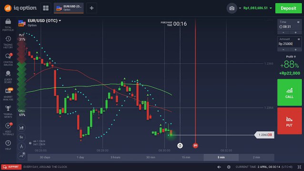Click the traders' sentiment PUT/CALL bar
Screen dimensions: 304x171
point(21,75)
